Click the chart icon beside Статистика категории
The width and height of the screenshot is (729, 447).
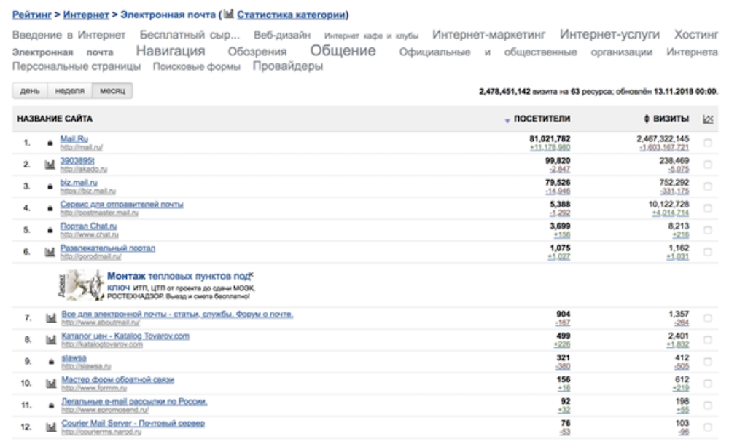tap(228, 14)
